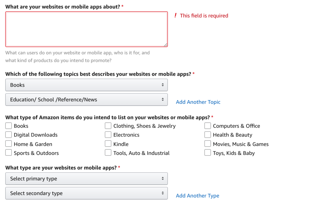Image resolution: width=319 pixels, height=208 pixels.
Task: Click Add Another Topic link
Action: pyautogui.click(x=198, y=102)
